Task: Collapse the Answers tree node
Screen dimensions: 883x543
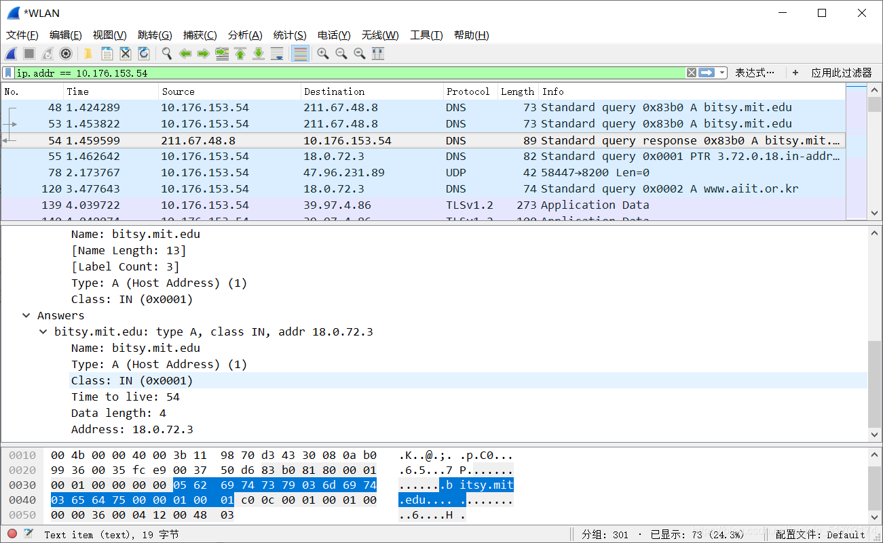Action: click(26, 315)
